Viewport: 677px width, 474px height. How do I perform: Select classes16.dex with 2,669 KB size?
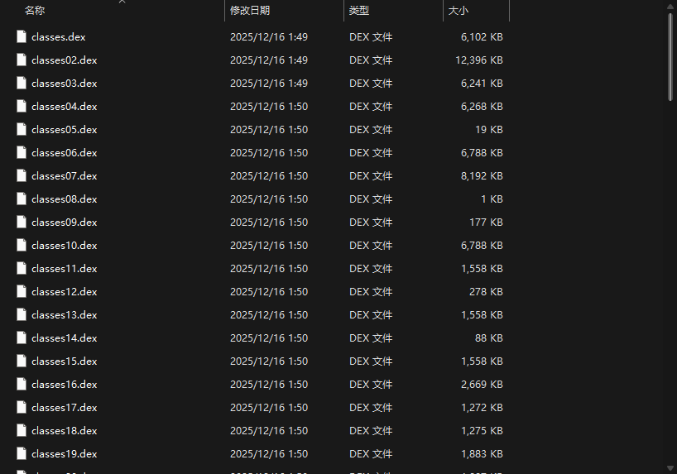259,384
